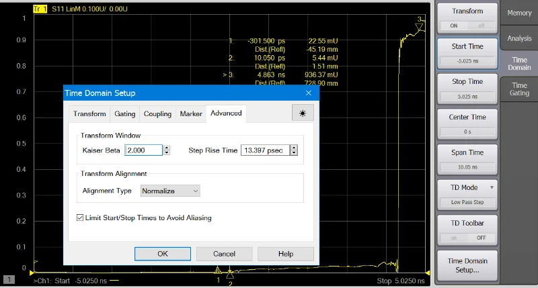Screen dimensions: 538x288
Task: Toggle Limit Start/Stop Times checkbox
Action: [x=80, y=218]
